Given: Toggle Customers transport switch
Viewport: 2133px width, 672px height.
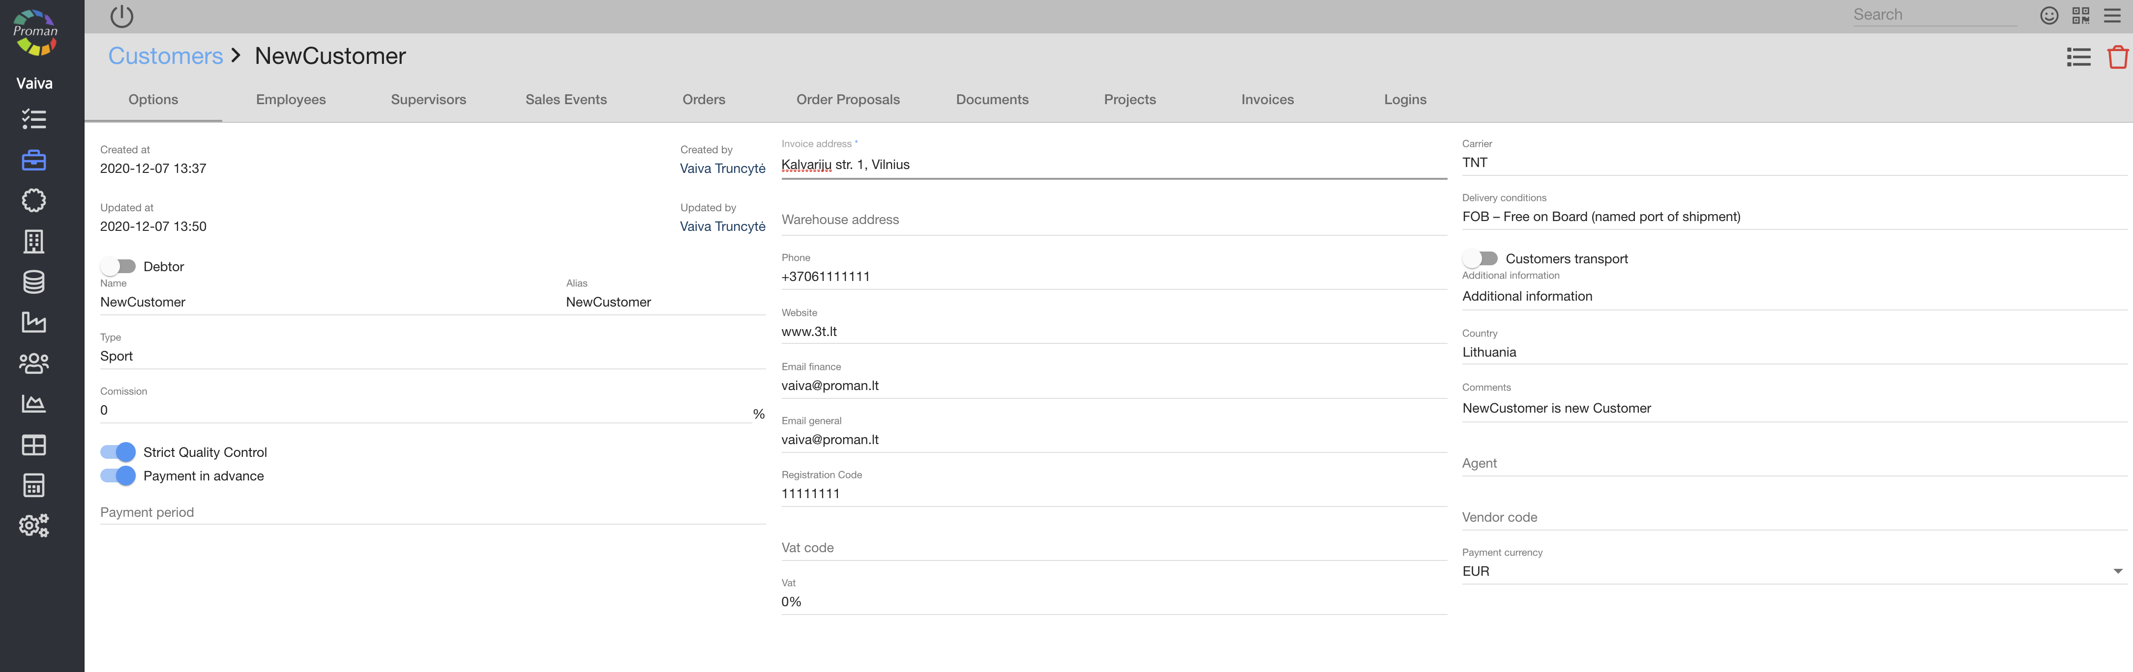Looking at the screenshot, I should 1480,259.
